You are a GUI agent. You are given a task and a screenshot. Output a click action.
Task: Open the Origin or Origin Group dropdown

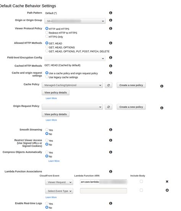tap(75, 21)
